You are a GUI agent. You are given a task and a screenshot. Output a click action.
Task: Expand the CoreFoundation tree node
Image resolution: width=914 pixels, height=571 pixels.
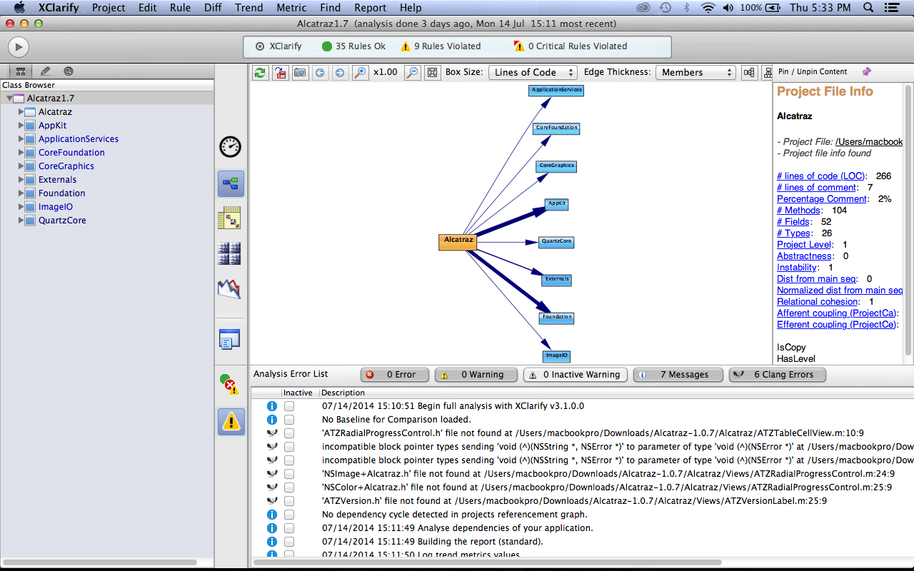pos(21,153)
